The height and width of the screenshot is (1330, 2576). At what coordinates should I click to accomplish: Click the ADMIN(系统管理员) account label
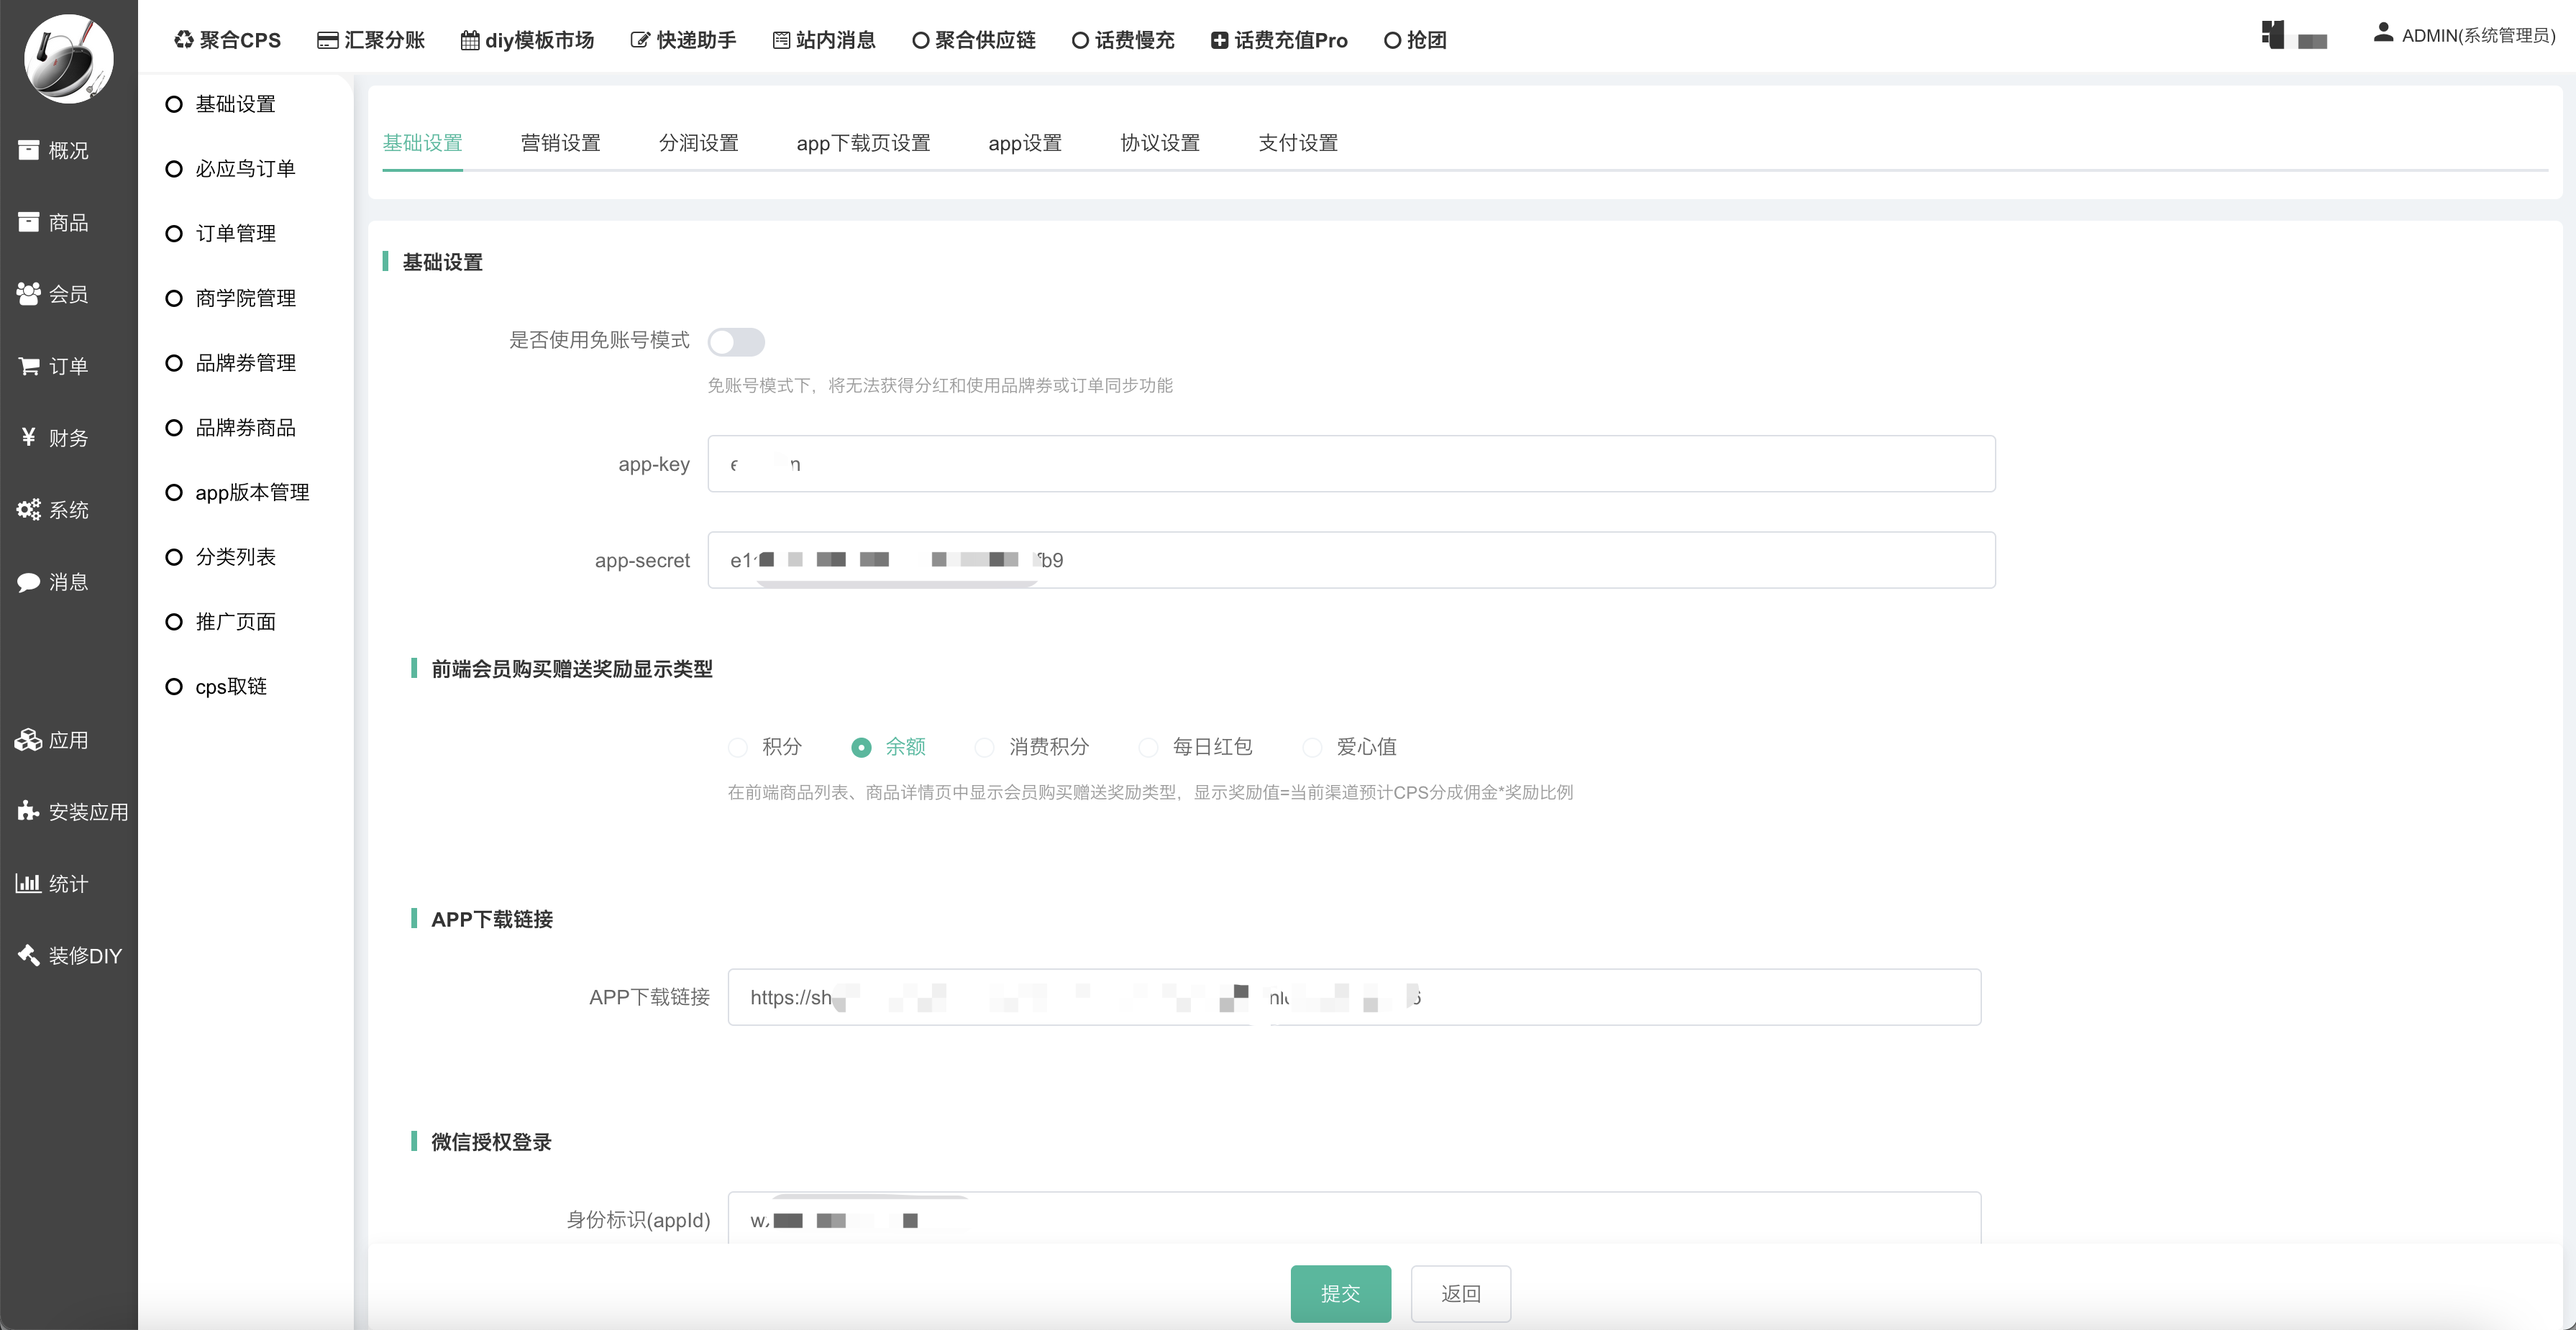click(x=2479, y=36)
